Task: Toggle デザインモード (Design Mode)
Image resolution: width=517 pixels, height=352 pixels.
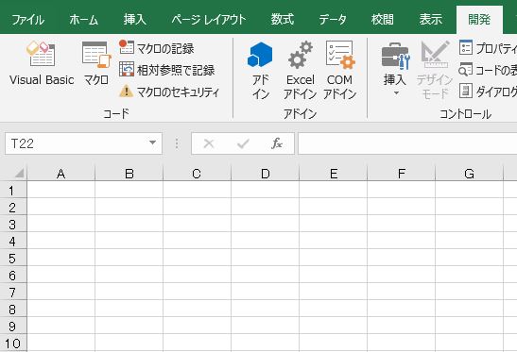Action: (435, 71)
